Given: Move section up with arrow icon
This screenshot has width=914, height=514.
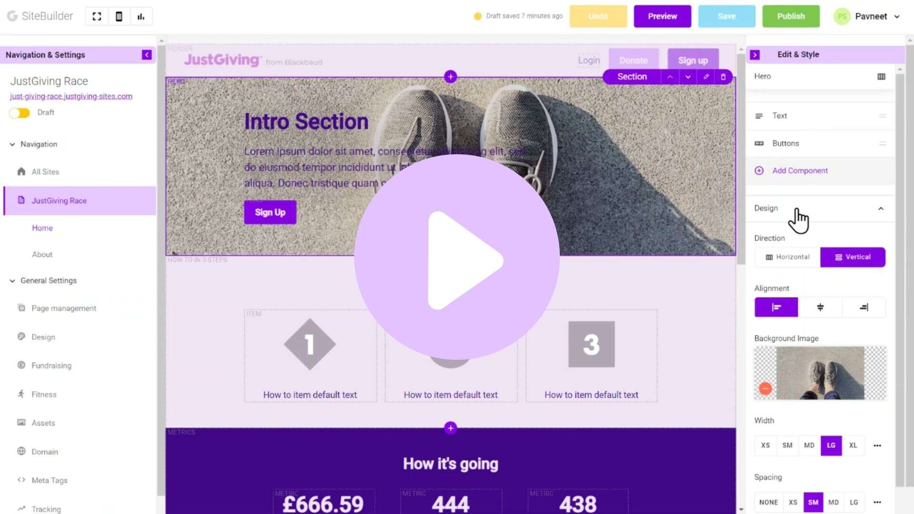Looking at the screenshot, I should point(670,77).
